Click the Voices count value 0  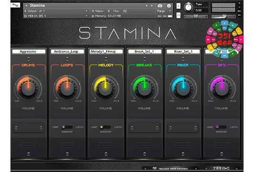(x=109, y=11)
